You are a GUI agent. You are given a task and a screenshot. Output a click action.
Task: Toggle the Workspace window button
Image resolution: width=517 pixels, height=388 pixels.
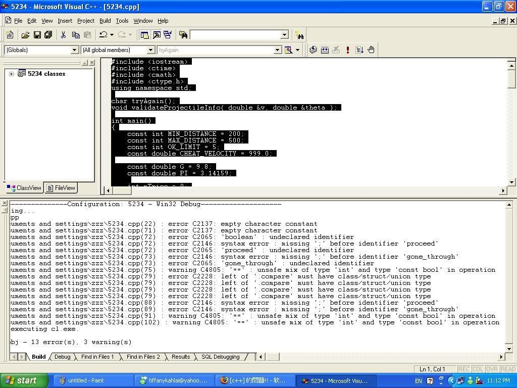point(145,35)
